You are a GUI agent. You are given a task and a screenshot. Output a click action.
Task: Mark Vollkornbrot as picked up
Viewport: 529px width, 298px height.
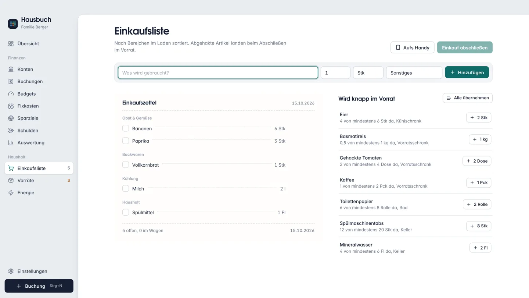(x=126, y=165)
